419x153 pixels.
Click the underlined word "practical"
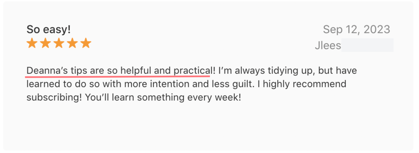tap(192, 71)
